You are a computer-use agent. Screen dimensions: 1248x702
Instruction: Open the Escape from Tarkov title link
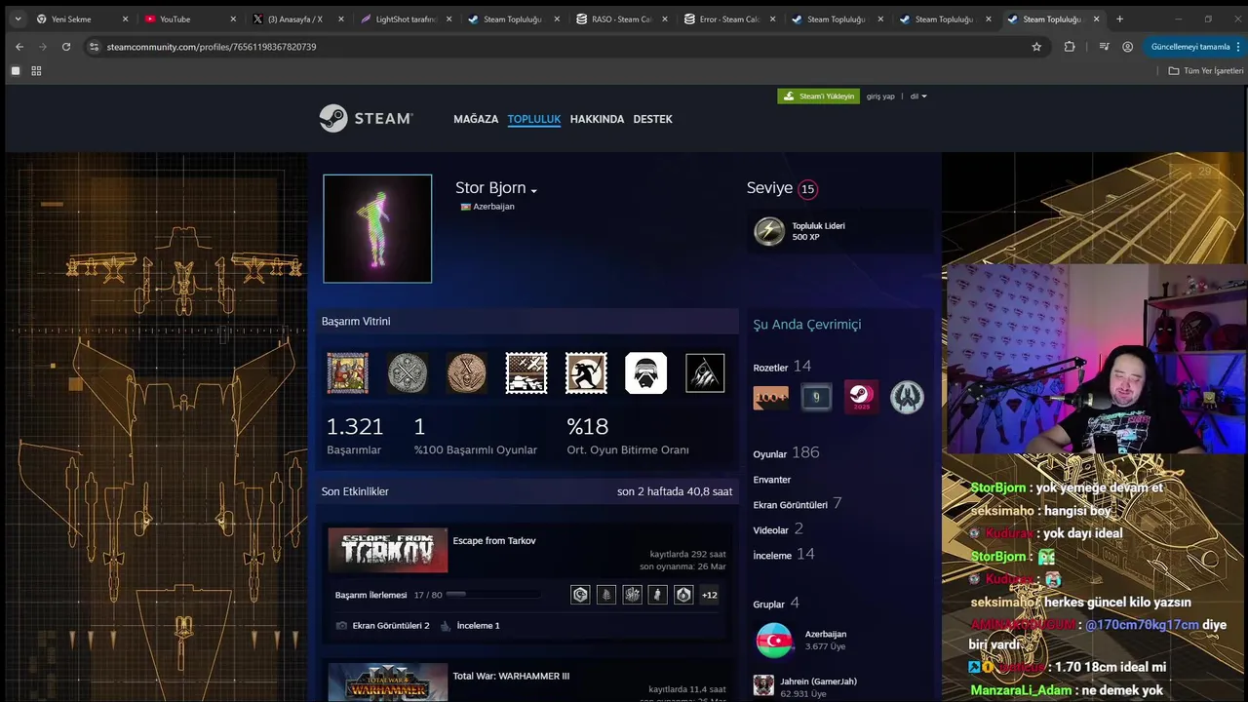[494, 541]
